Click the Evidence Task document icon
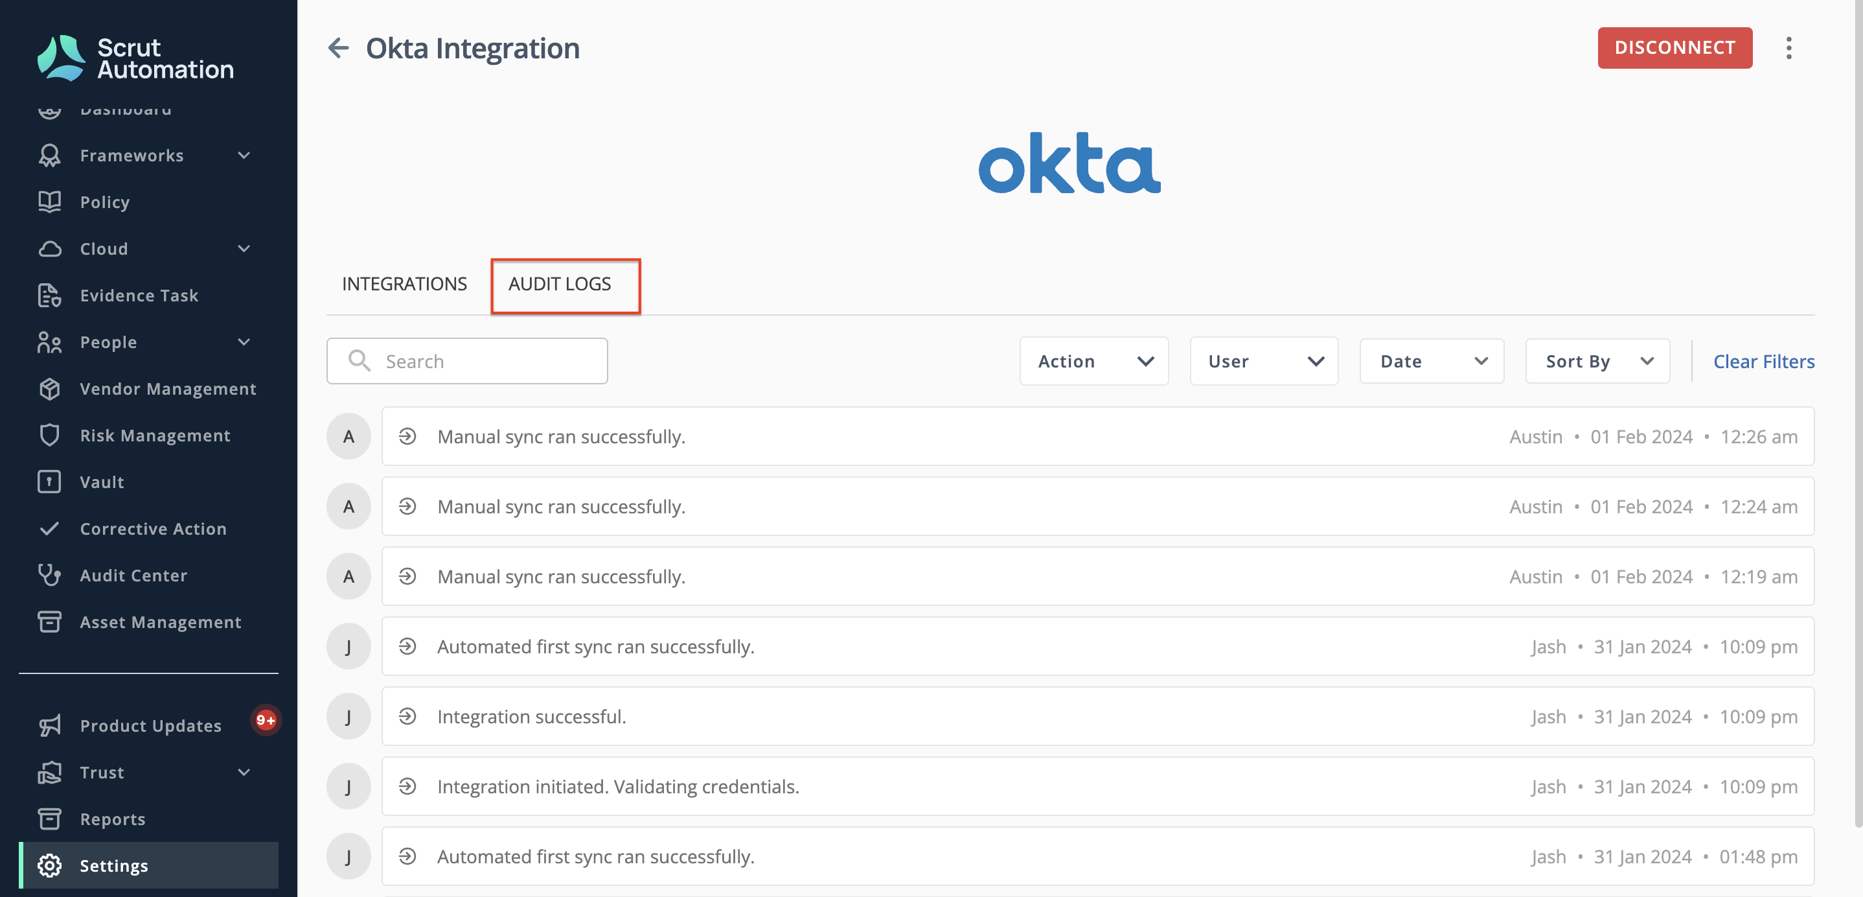The width and height of the screenshot is (1863, 897). coord(49,295)
